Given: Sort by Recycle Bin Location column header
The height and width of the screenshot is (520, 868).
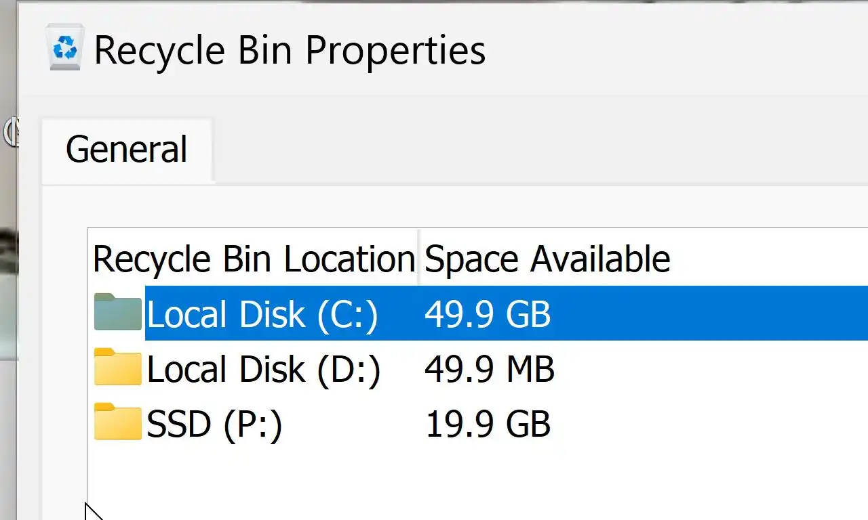Looking at the screenshot, I should pyautogui.click(x=254, y=259).
